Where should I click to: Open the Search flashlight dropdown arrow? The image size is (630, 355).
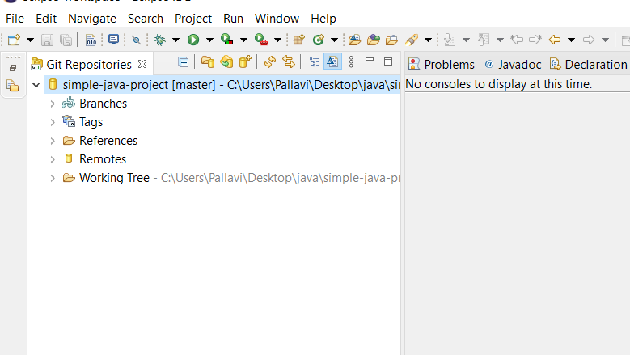[428, 40]
